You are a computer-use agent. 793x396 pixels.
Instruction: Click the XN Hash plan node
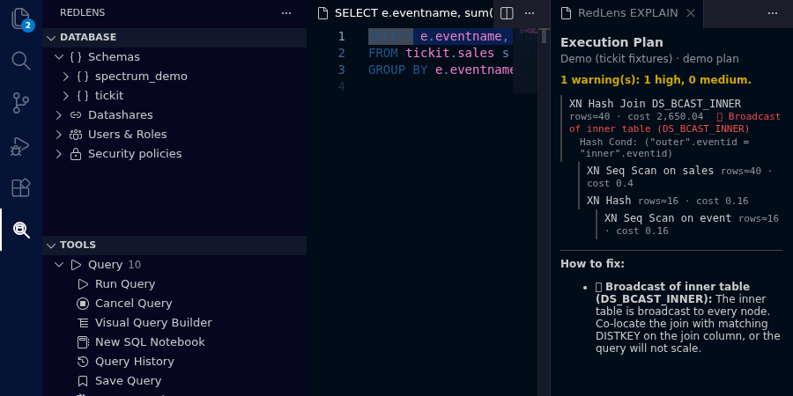[x=609, y=201]
